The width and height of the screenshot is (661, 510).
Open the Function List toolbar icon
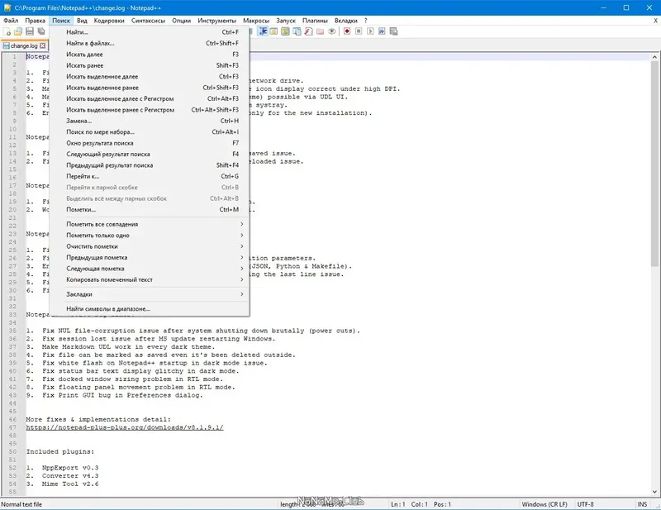click(308, 31)
